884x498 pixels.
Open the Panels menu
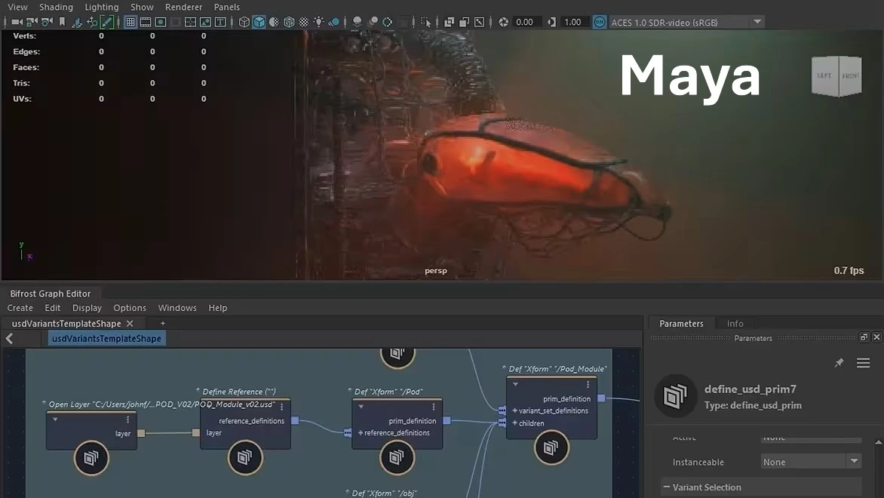click(x=226, y=7)
